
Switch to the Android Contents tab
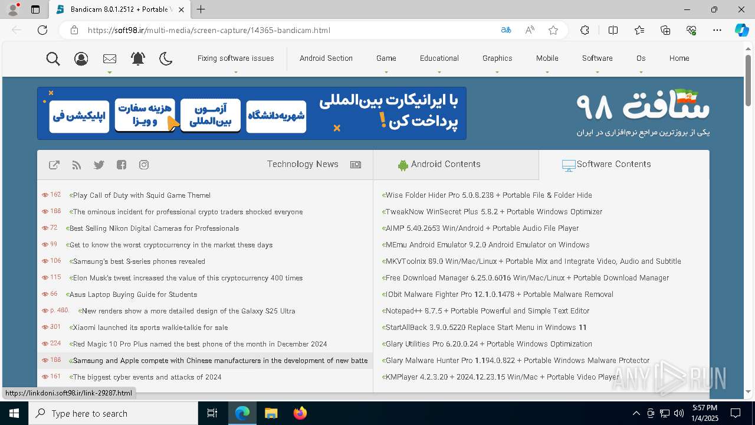coord(456,165)
